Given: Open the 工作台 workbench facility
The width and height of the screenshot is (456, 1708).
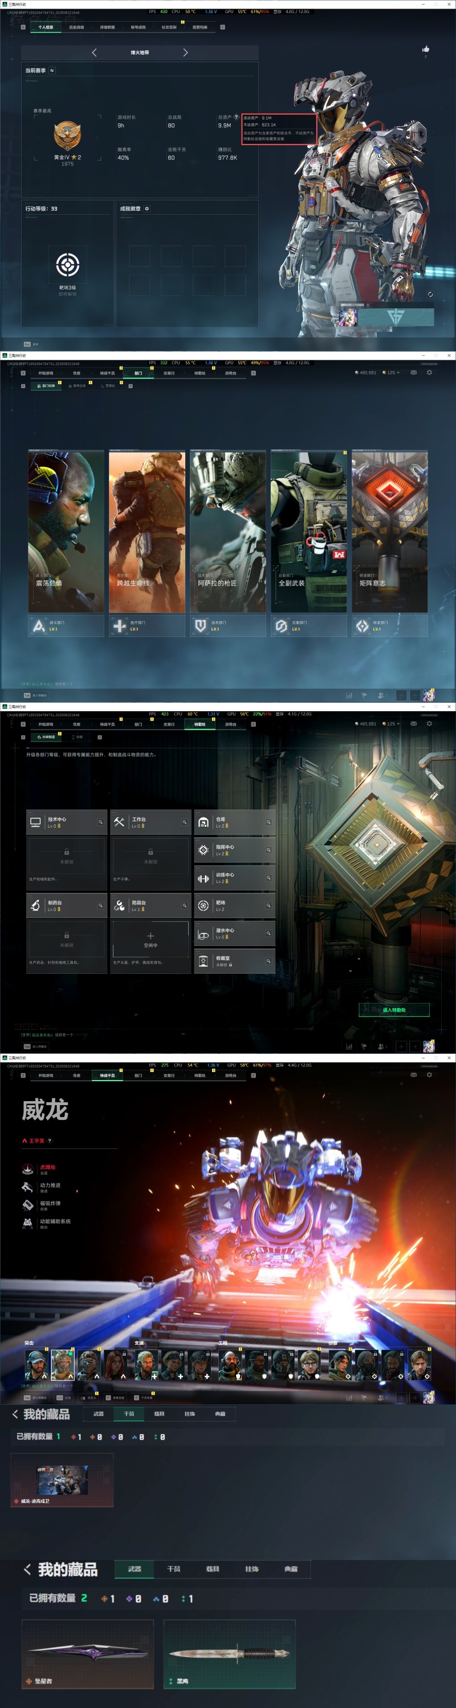Looking at the screenshot, I should coord(150,822).
